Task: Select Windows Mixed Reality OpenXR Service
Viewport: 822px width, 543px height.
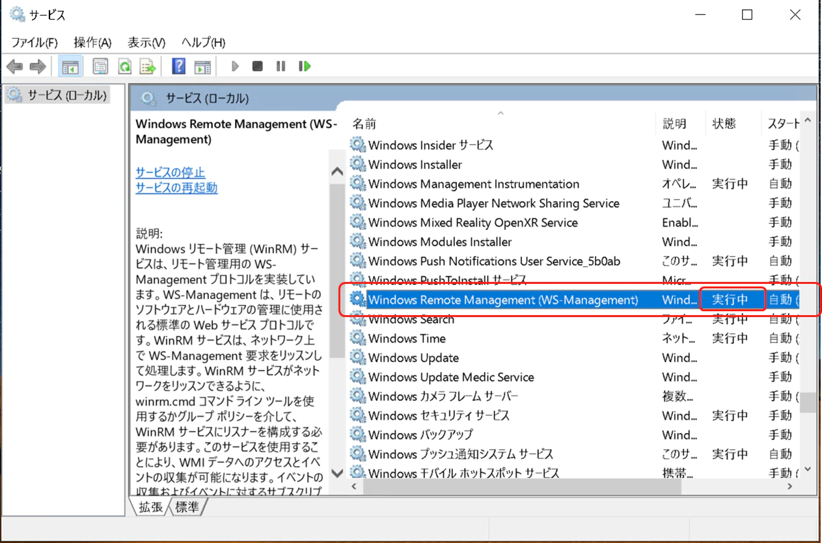Action: click(573, 223)
